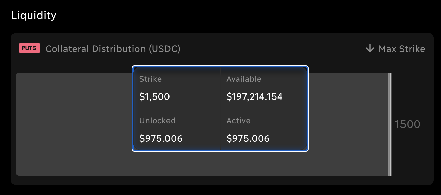Click the Strike label in tooltip
441x195 pixels.
[x=150, y=79]
